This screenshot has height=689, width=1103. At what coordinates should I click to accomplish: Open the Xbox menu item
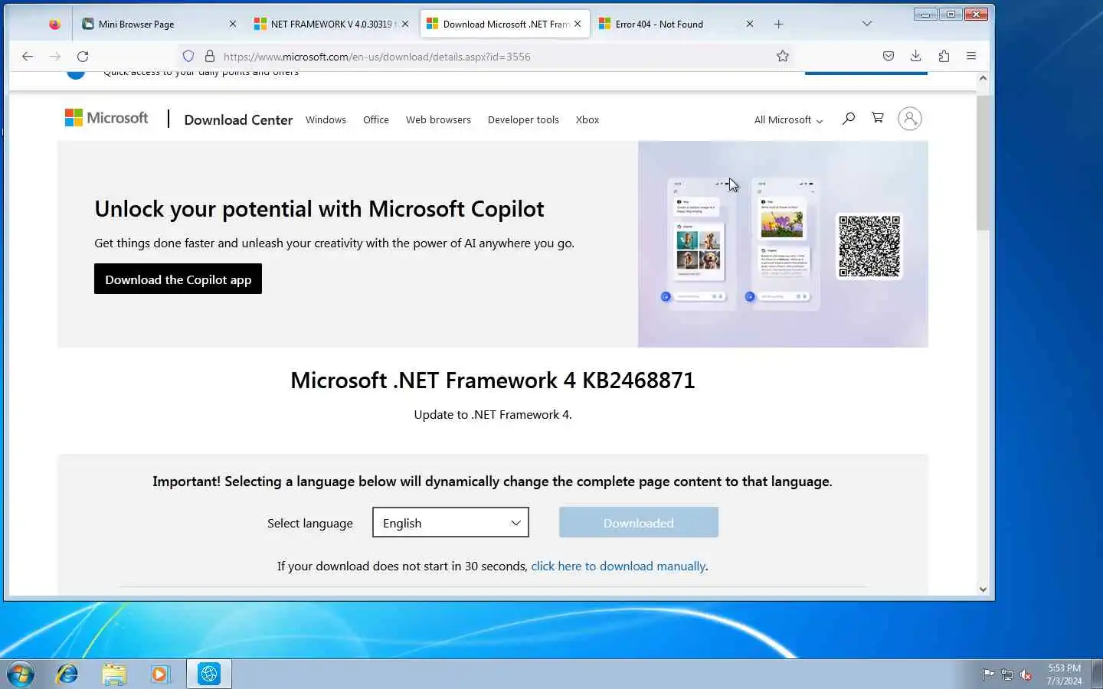tap(588, 119)
